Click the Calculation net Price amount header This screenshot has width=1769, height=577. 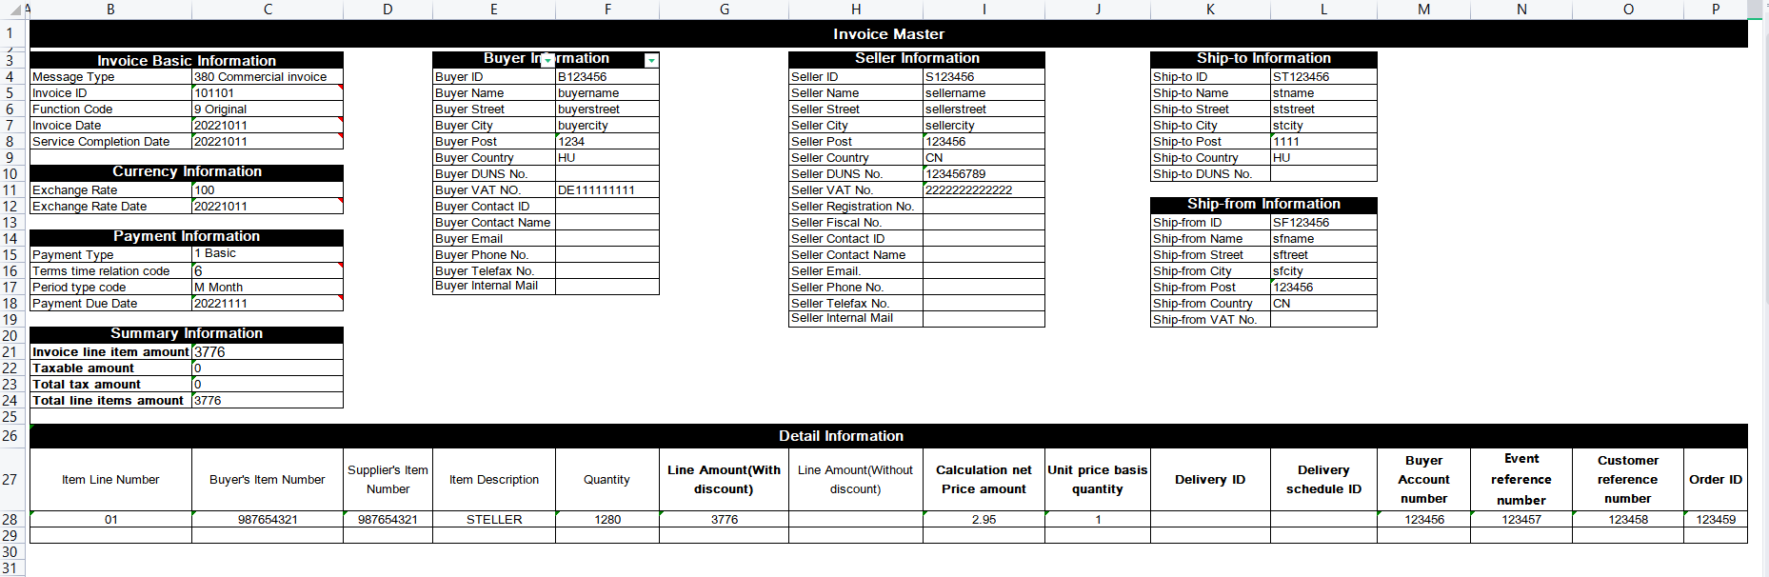click(x=984, y=480)
